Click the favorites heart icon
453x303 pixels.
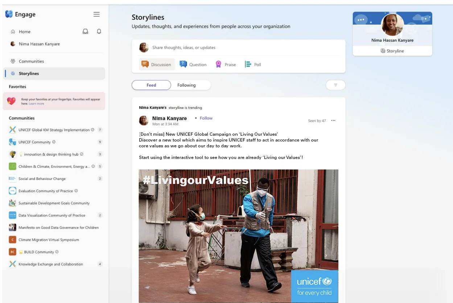tap(12, 101)
